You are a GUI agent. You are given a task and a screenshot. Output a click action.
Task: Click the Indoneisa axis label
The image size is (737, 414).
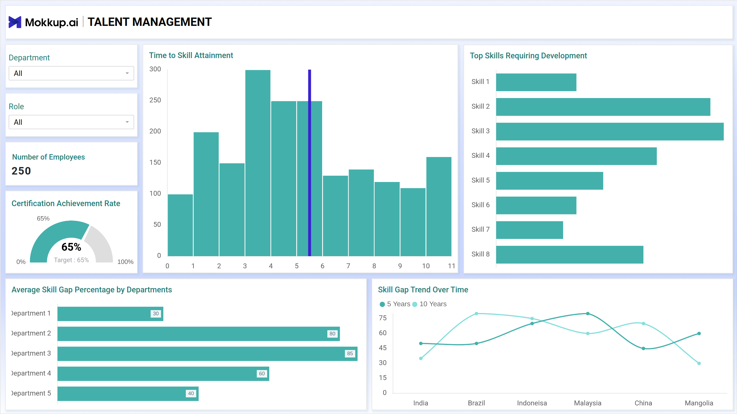coord(532,403)
